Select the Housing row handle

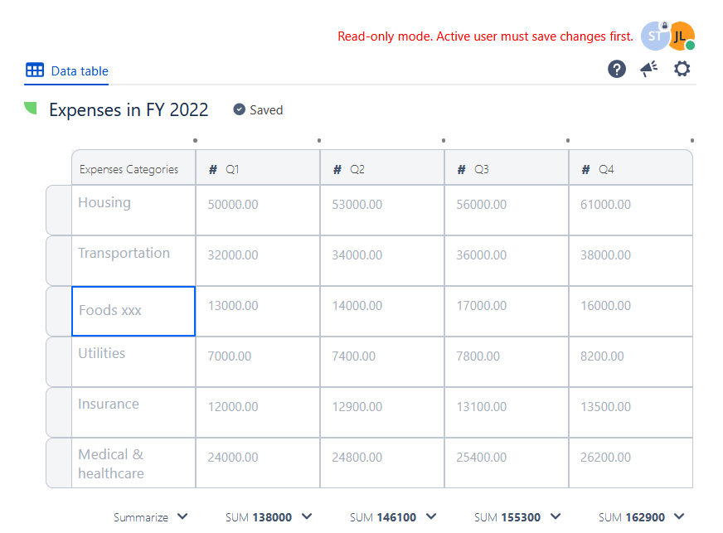tap(58, 211)
